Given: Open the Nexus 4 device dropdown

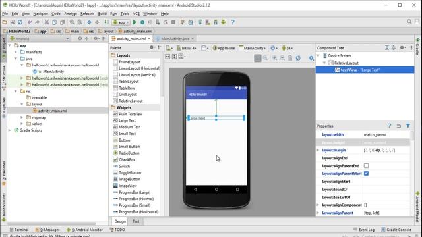Looking at the screenshot, I should coord(187,48).
